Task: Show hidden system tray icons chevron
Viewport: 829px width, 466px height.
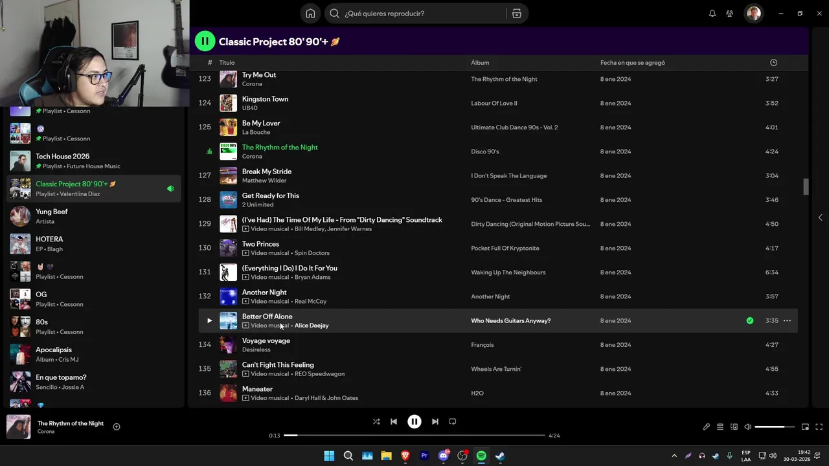Action: [674, 456]
